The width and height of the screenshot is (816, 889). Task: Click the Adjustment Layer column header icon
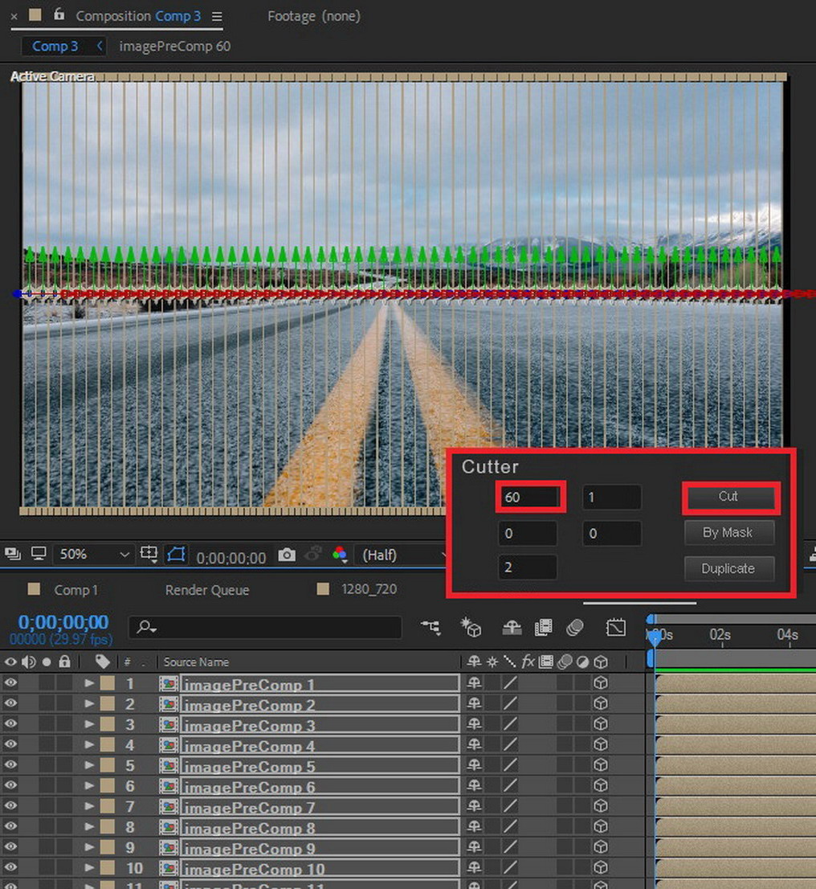click(582, 662)
